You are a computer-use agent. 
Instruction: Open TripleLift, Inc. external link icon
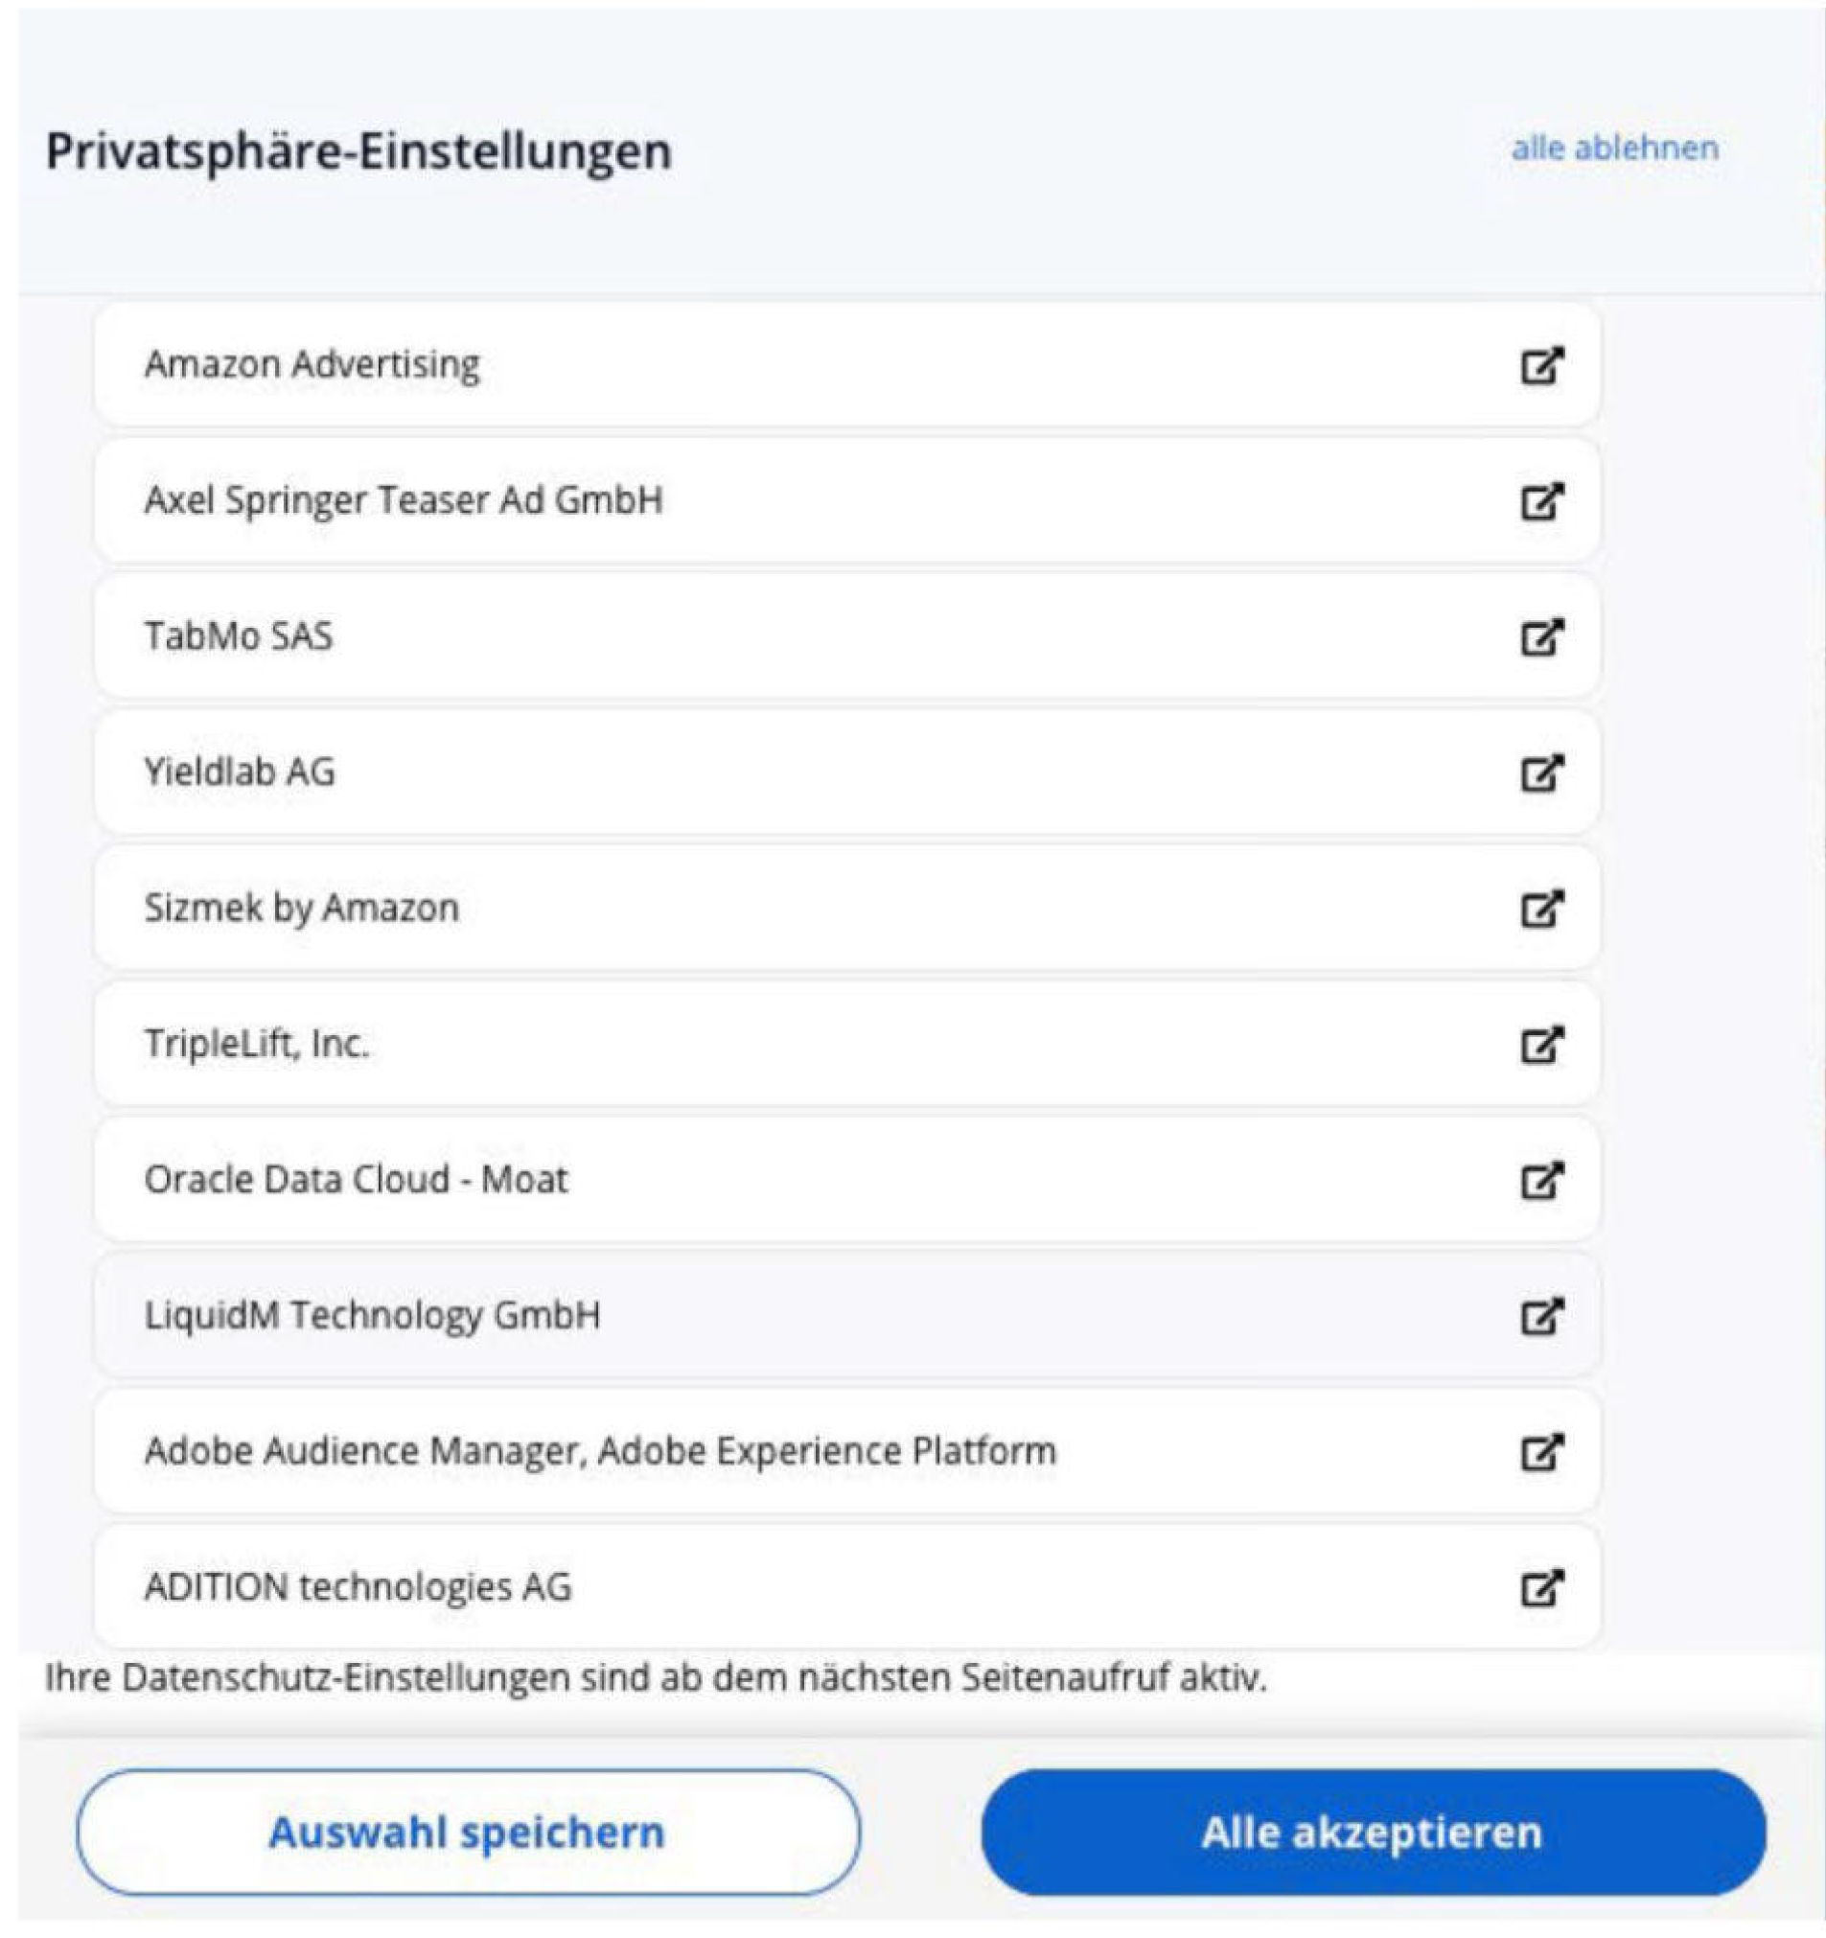pyautogui.click(x=1542, y=1044)
